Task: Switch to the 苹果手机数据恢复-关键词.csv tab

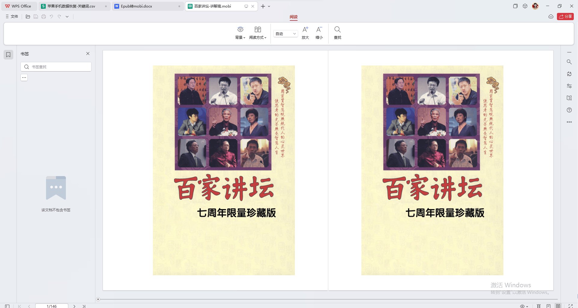Action: point(75,6)
